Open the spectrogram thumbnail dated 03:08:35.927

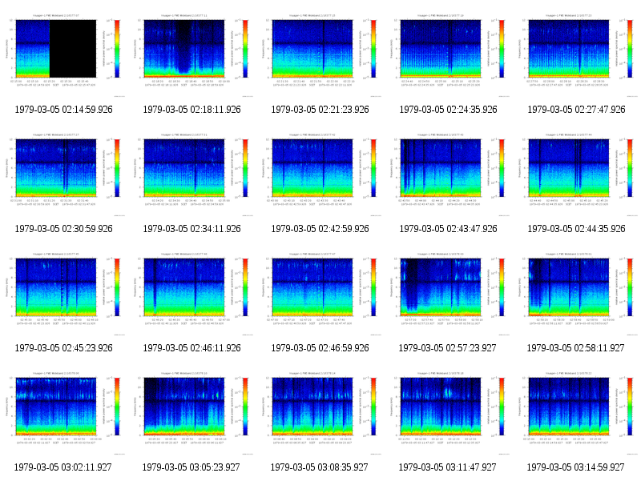click(x=320, y=413)
